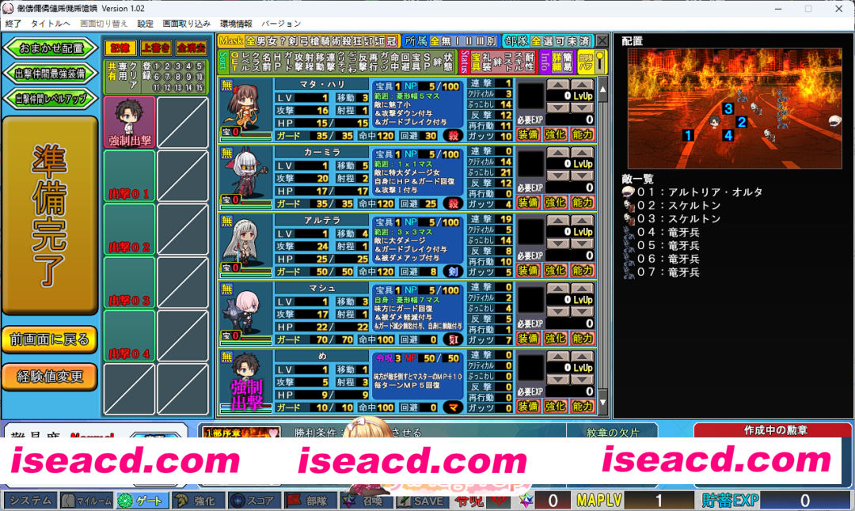Open the 環境情報 menu
The width and height of the screenshot is (855, 511).
tap(236, 24)
